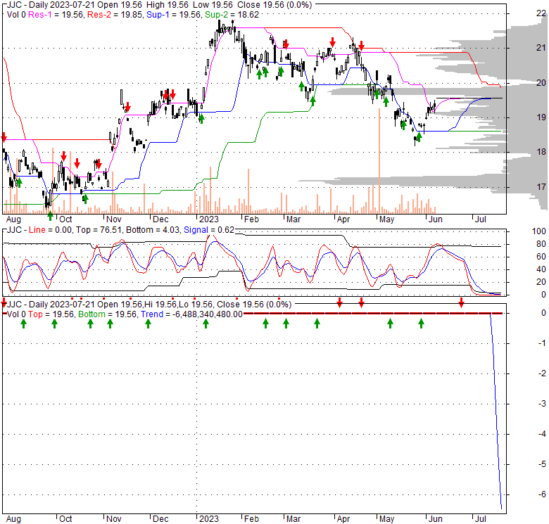This screenshot has height=524, width=549.
Task: Select the blue Sup-1 = 19.56 legend label
Action: (174, 15)
